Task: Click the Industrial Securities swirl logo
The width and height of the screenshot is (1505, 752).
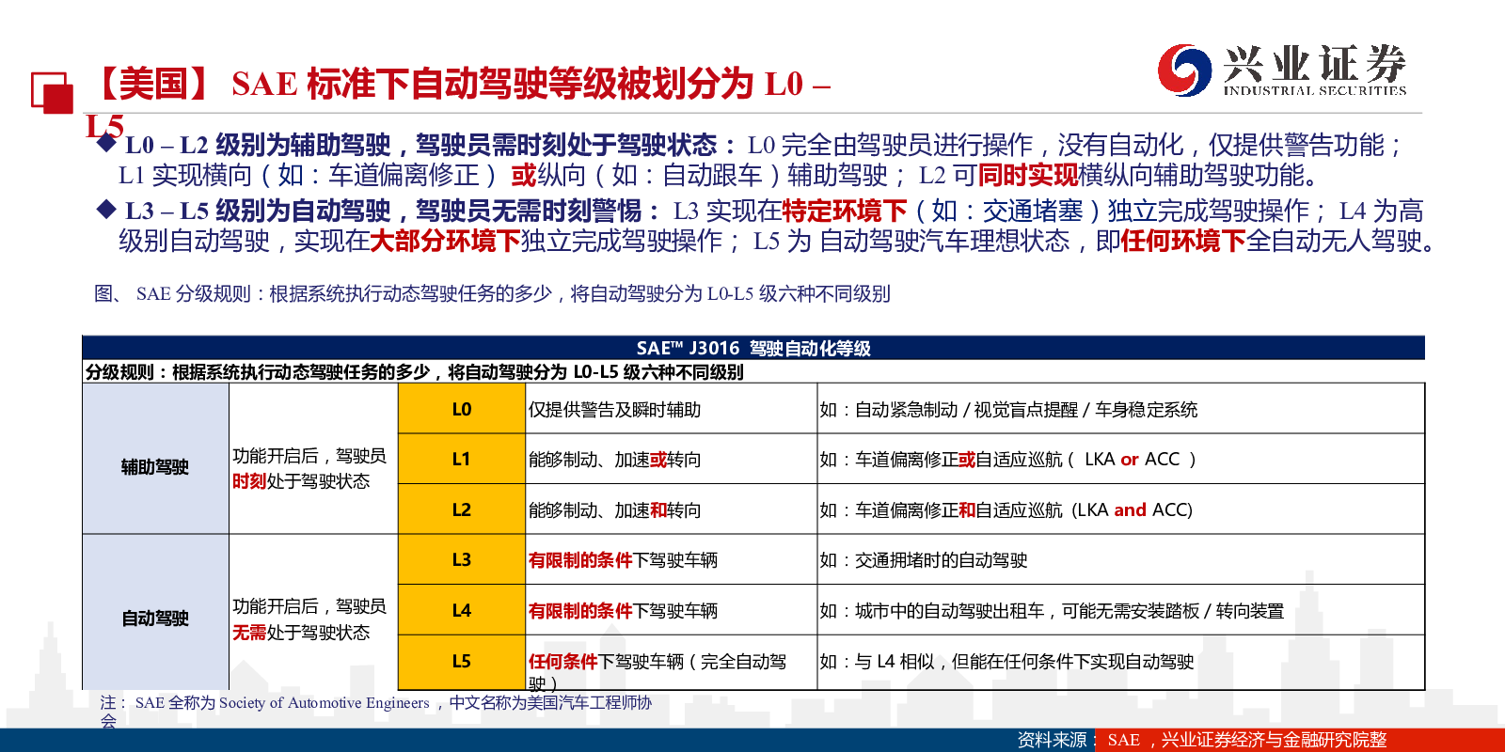Action: coord(1184,70)
